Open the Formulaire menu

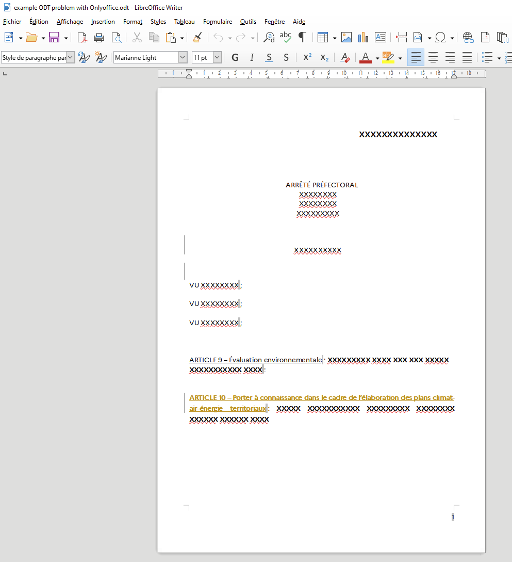[x=217, y=22]
